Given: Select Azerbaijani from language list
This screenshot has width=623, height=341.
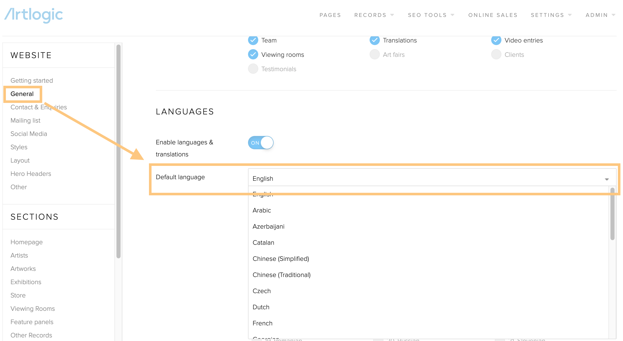Looking at the screenshot, I should [268, 226].
